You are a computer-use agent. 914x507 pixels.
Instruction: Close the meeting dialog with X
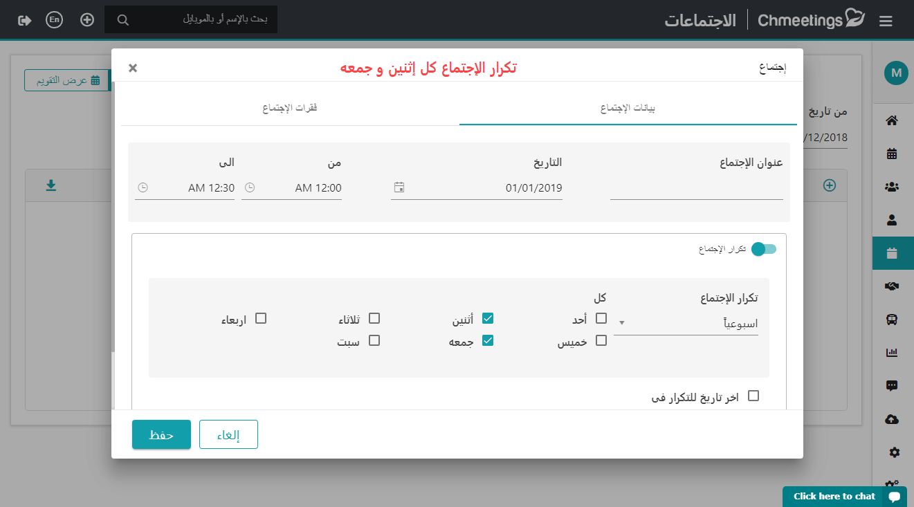(x=133, y=68)
